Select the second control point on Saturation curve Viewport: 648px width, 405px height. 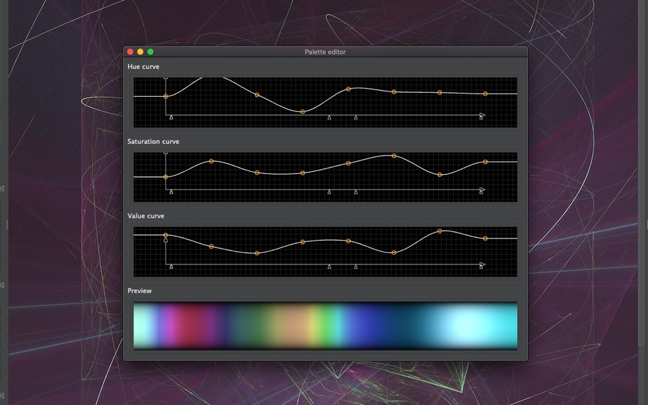[x=211, y=162]
